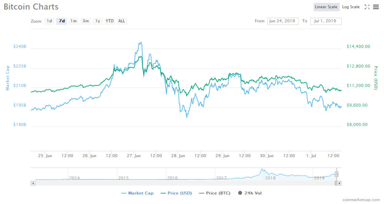
Task: Click the $195B market cap axis label
Action: tap(20, 105)
